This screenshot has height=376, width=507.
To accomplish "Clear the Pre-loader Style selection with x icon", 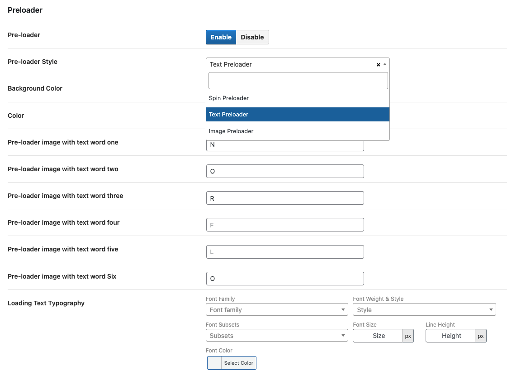I will 378,65.
